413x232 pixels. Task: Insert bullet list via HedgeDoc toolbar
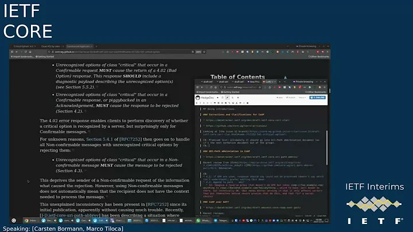pyautogui.click(x=219, y=103)
